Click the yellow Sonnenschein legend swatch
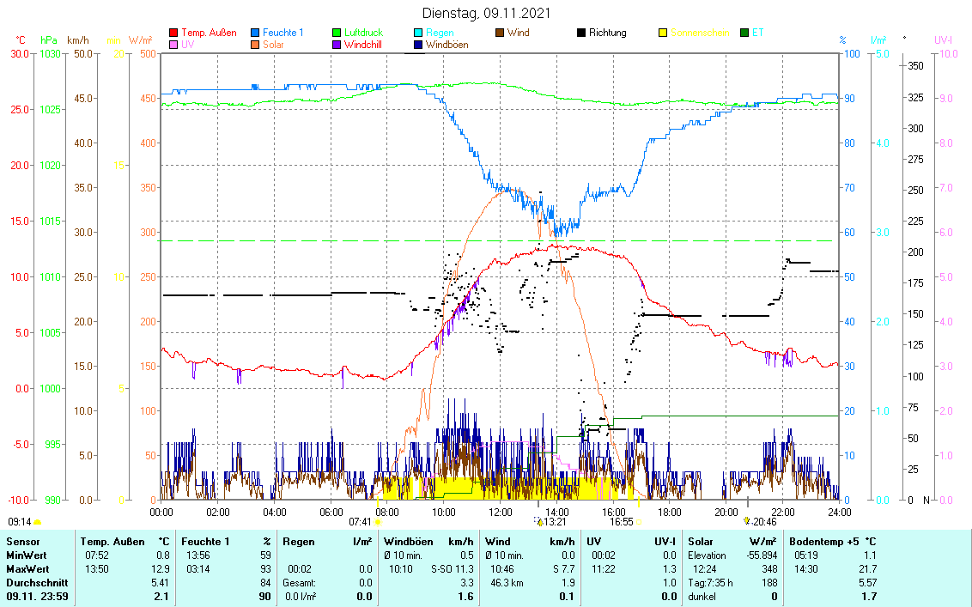 point(663,33)
